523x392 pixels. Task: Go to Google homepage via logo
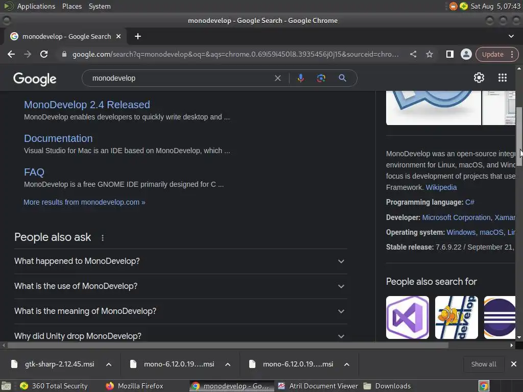click(35, 79)
